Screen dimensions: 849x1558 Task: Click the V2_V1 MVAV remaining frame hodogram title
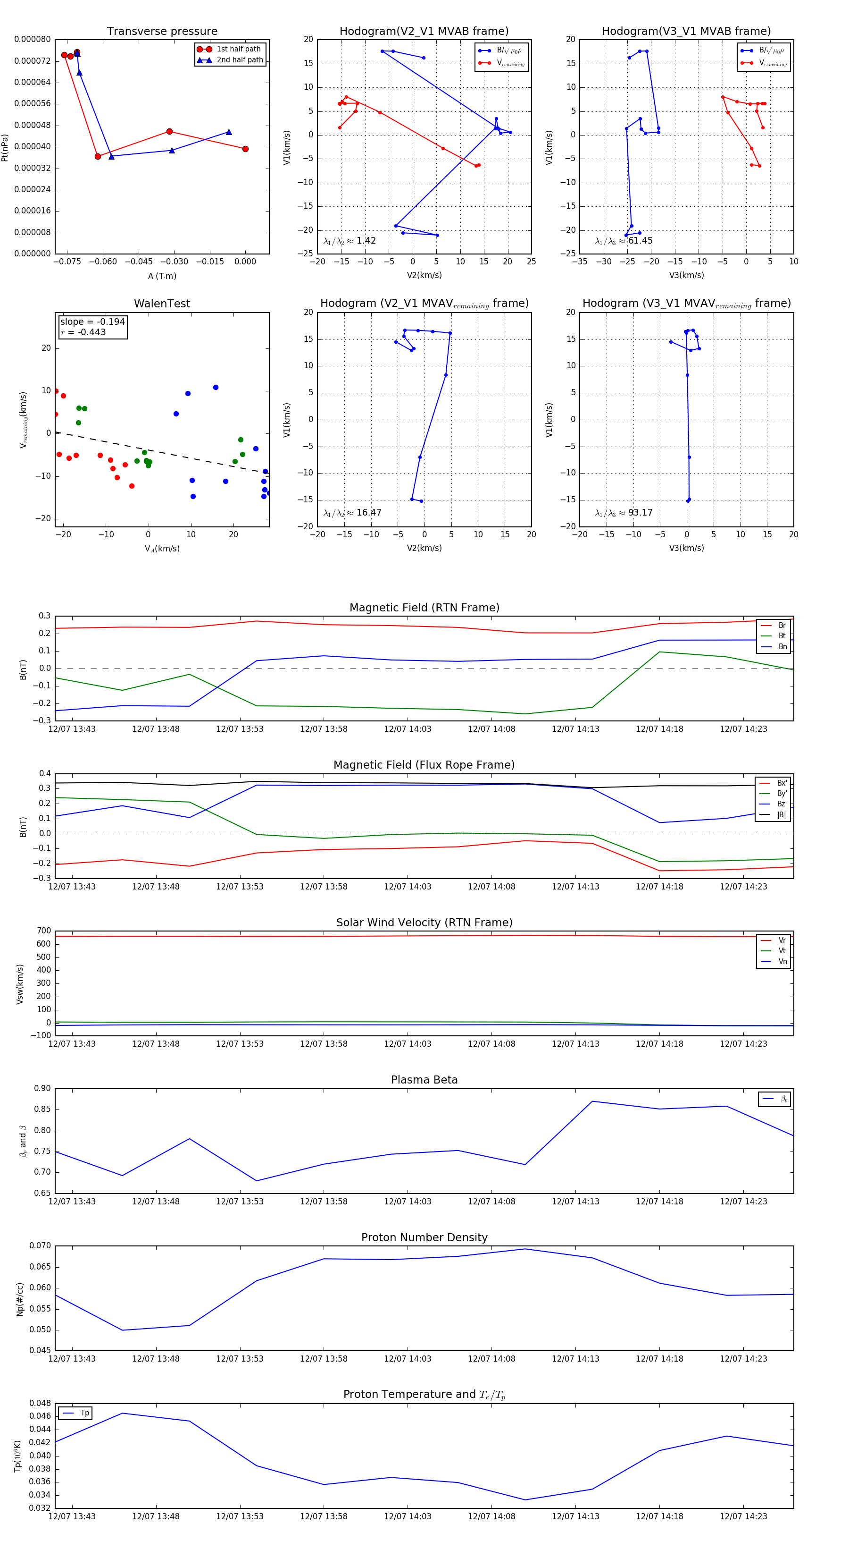424,304
